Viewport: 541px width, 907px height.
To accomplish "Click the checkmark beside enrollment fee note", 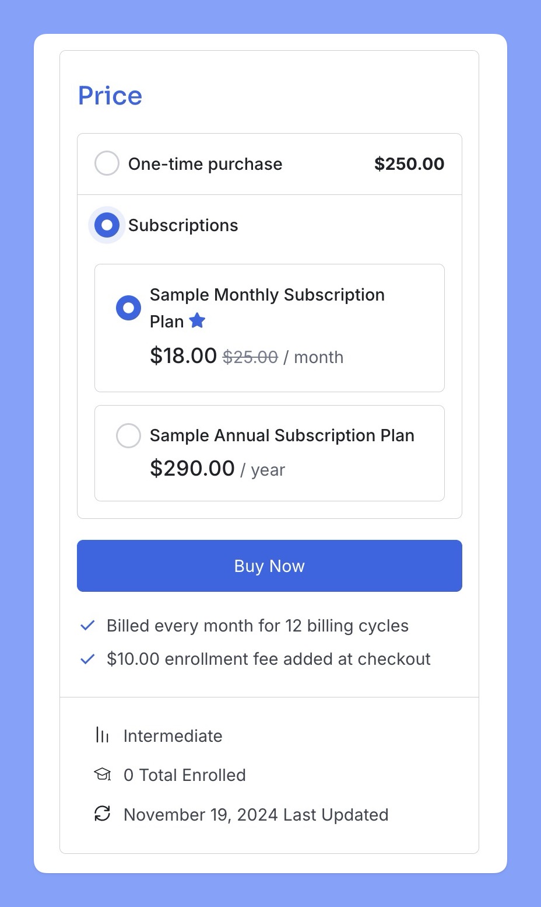I will coord(87,659).
